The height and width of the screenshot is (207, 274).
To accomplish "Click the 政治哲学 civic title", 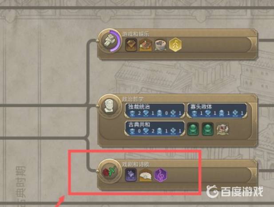I will tap(133, 99).
